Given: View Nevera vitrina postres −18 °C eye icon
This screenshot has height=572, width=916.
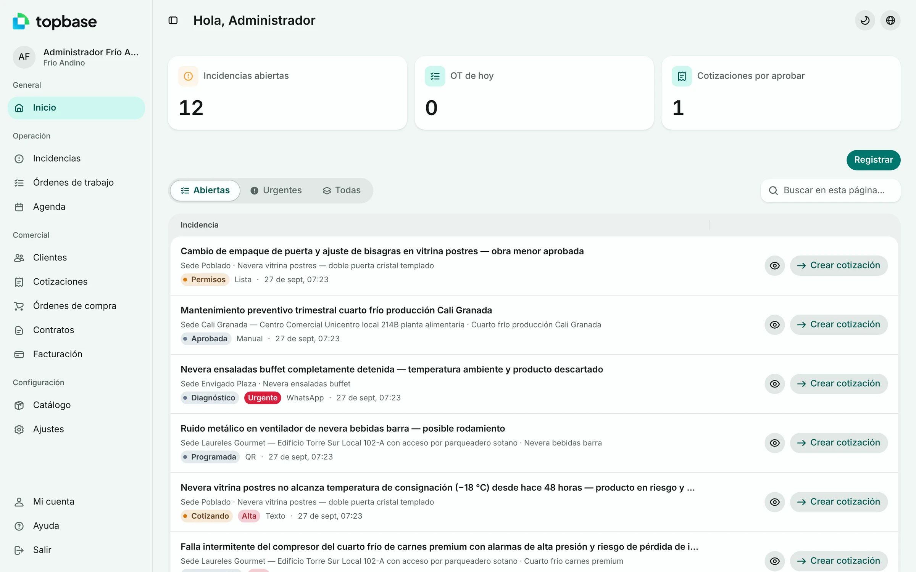Looking at the screenshot, I should [774, 502].
